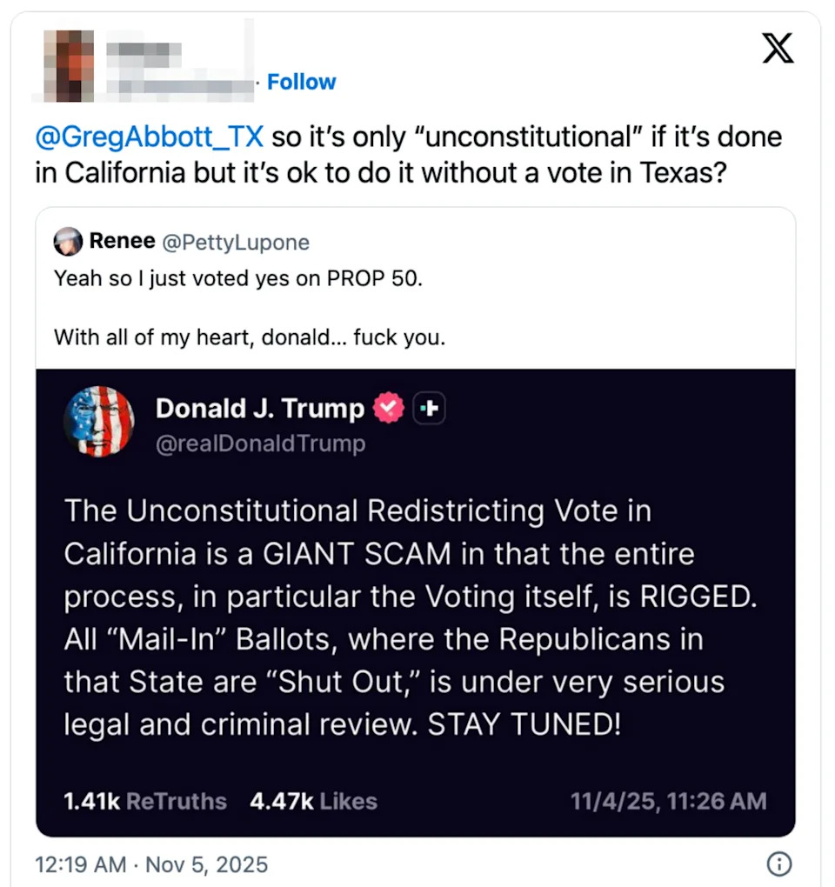Click Renee's small profile avatar
The width and height of the screenshot is (835, 887).
tap(68, 243)
